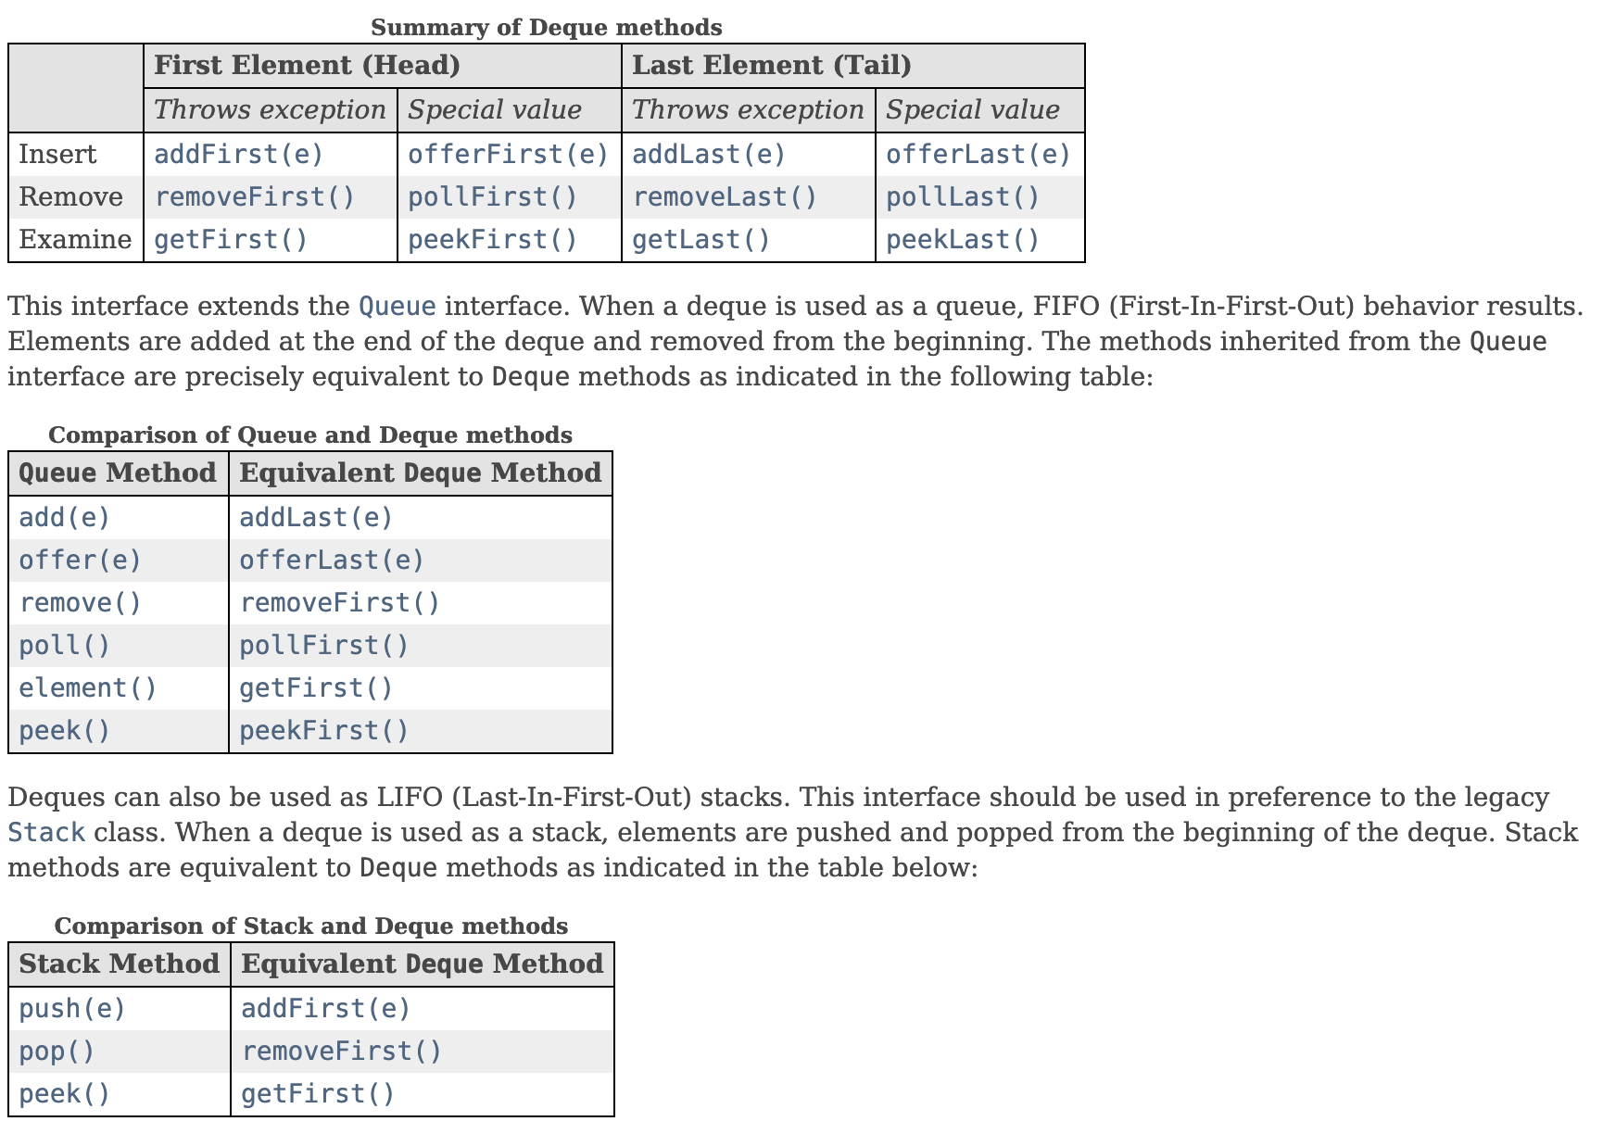Open the peekLast() method link
This screenshot has width=1603, height=1134.
[963, 240]
